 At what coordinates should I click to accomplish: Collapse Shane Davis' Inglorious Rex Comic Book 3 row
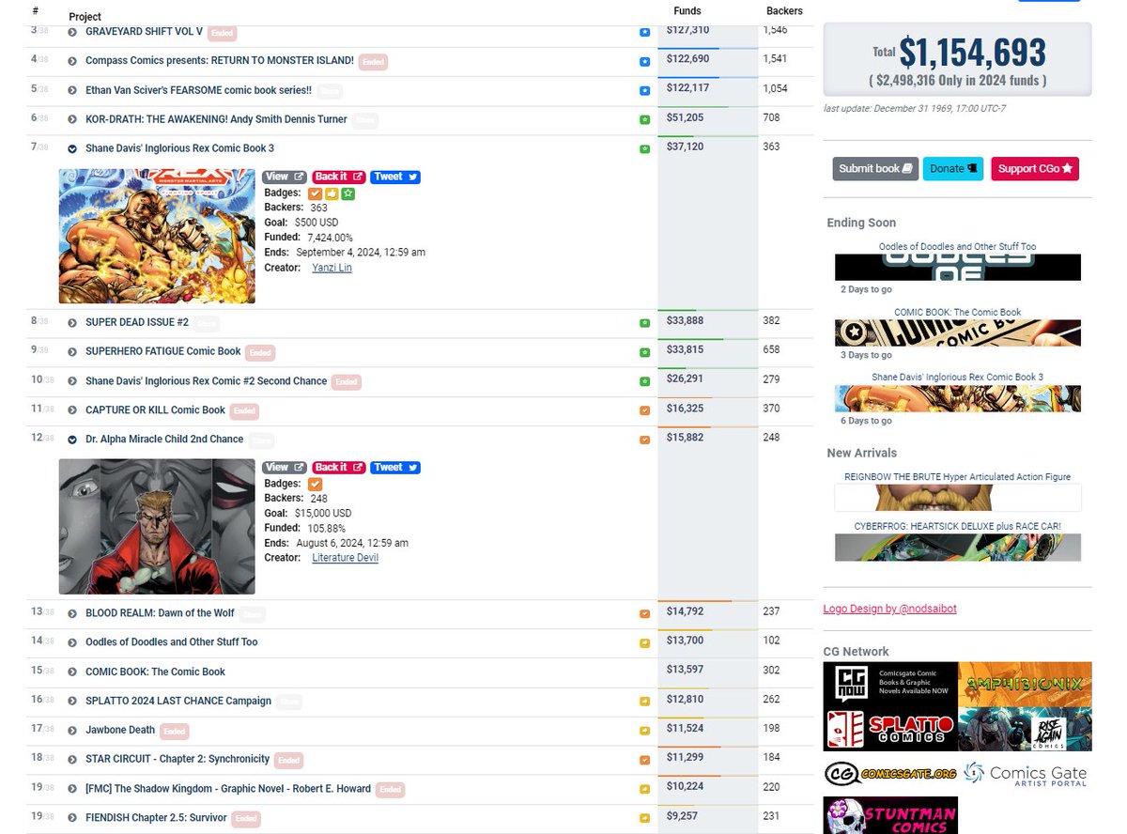pyautogui.click(x=72, y=148)
